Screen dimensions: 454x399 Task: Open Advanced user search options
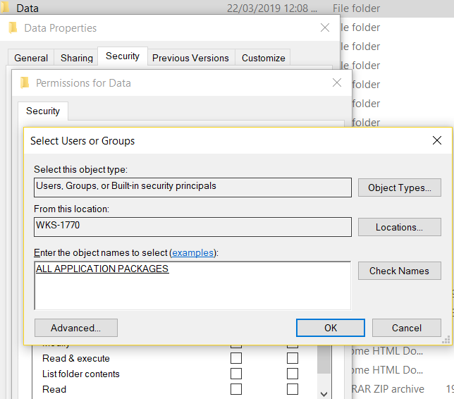click(75, 328)
